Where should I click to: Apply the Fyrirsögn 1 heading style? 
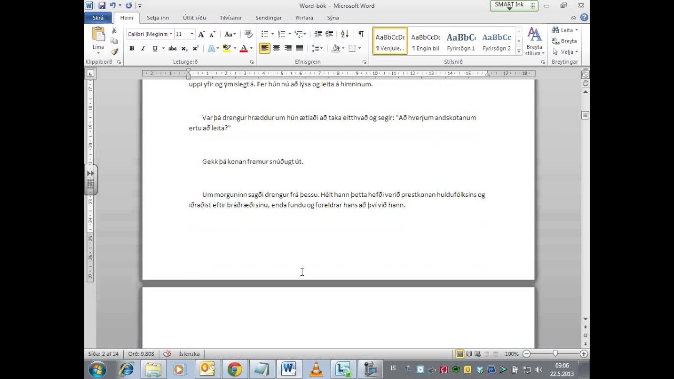pos(461,41)
